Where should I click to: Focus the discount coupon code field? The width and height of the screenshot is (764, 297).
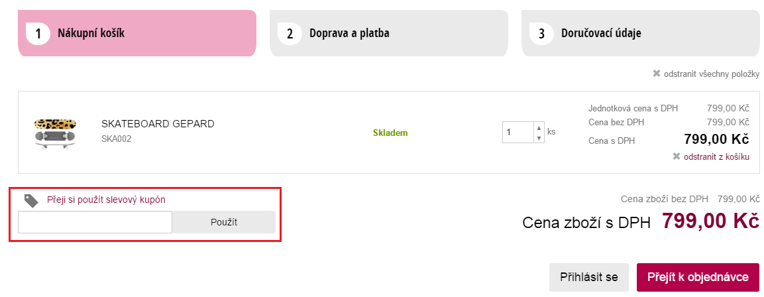point(95,222)
